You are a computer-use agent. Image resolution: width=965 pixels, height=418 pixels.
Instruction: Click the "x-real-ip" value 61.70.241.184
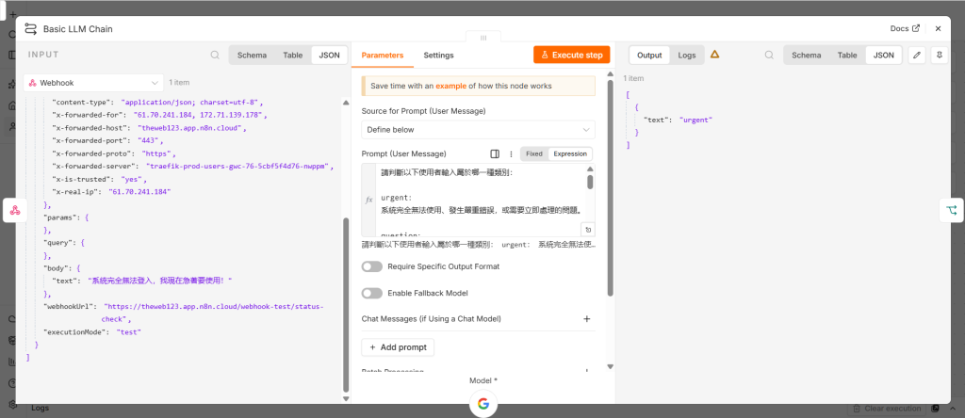139,192
